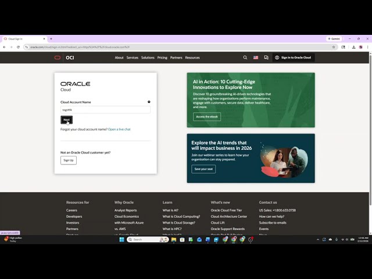Open the Investors footer link
372x279 pixels.
(73, 223)
